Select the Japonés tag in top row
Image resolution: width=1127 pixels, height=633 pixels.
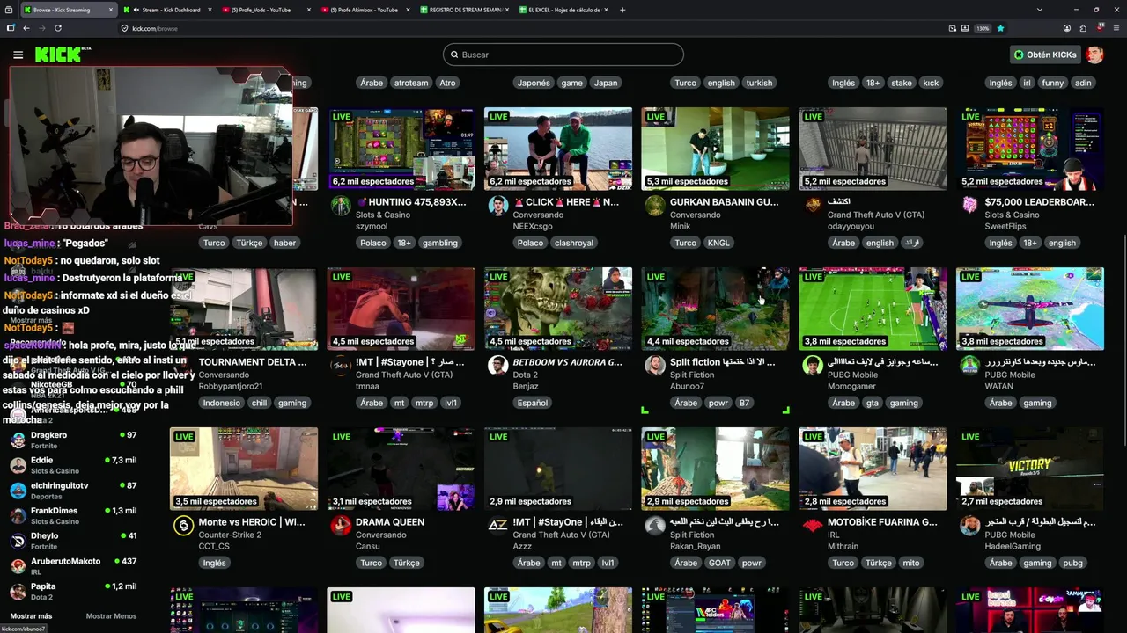[534, 83]
